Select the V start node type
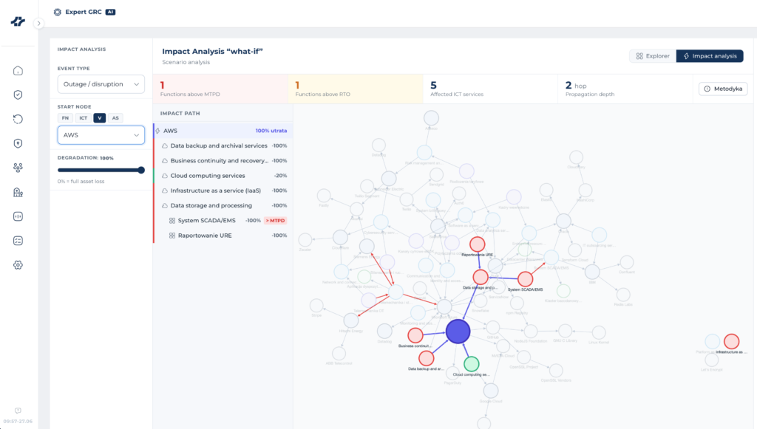This screenshot has width=757, height=429. tap(100, 118)
